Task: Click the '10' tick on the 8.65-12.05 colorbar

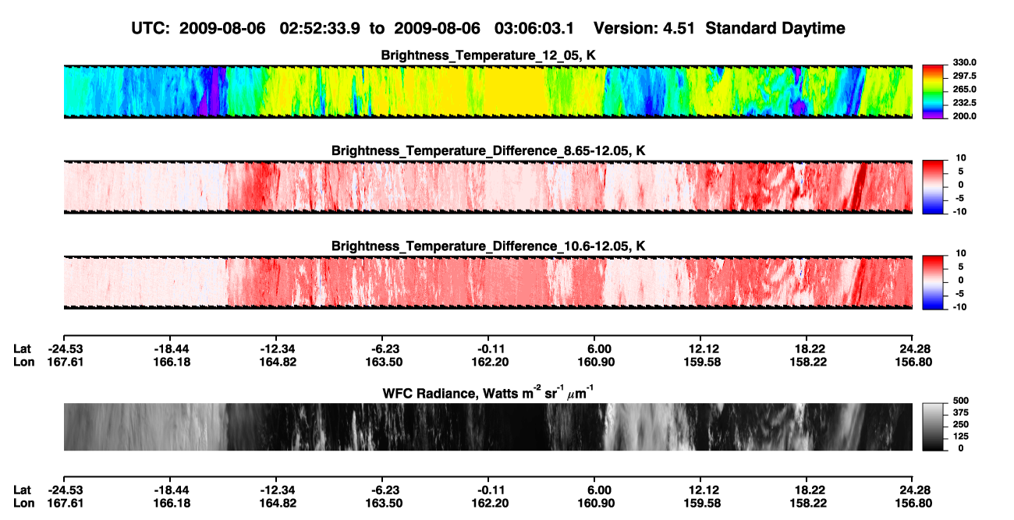Action: point(961,158)
